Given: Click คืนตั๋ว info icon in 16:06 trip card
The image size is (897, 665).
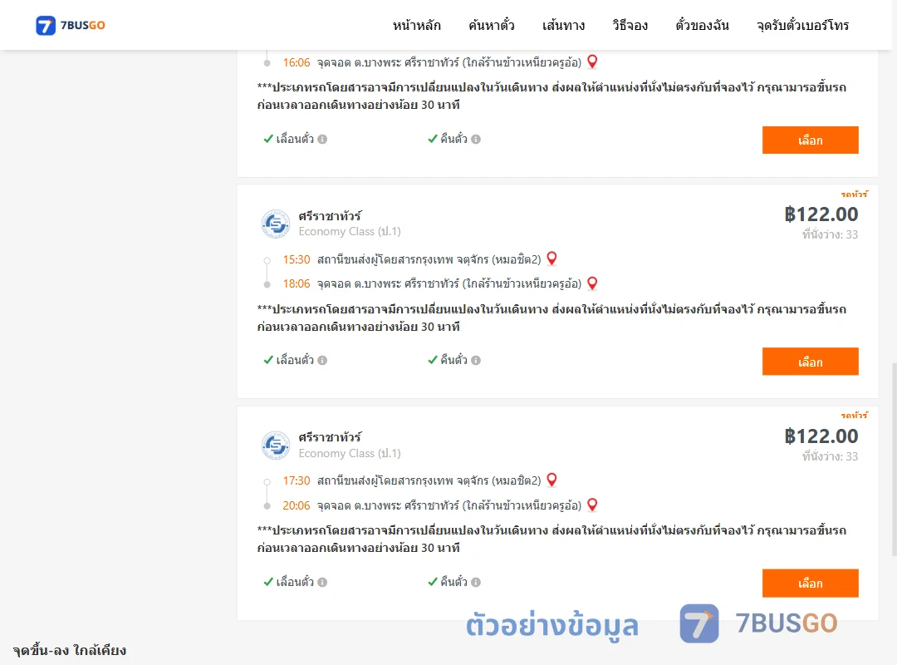Looking at the screenshot, I should point(476,139).
